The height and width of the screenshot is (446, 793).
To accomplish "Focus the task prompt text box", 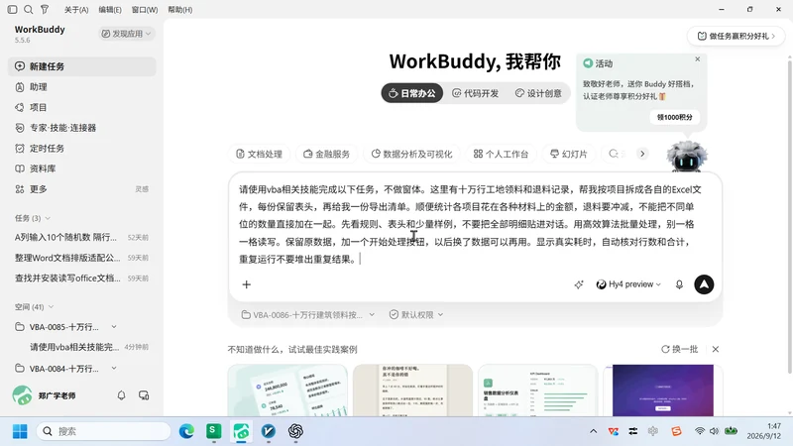I will 470,224.
